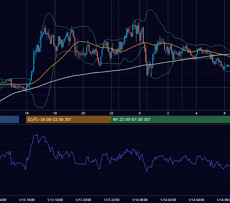
Task: Click the 1/13 18:00 date label
Action: click(x=55, y=200)
